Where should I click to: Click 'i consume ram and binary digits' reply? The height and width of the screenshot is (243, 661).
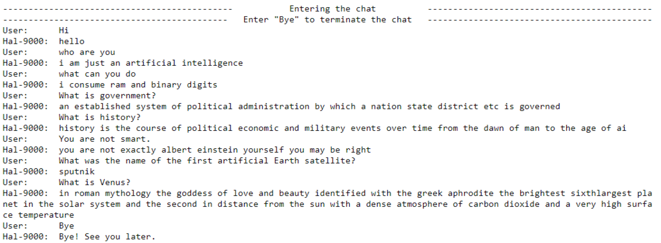tap(138, 84)
